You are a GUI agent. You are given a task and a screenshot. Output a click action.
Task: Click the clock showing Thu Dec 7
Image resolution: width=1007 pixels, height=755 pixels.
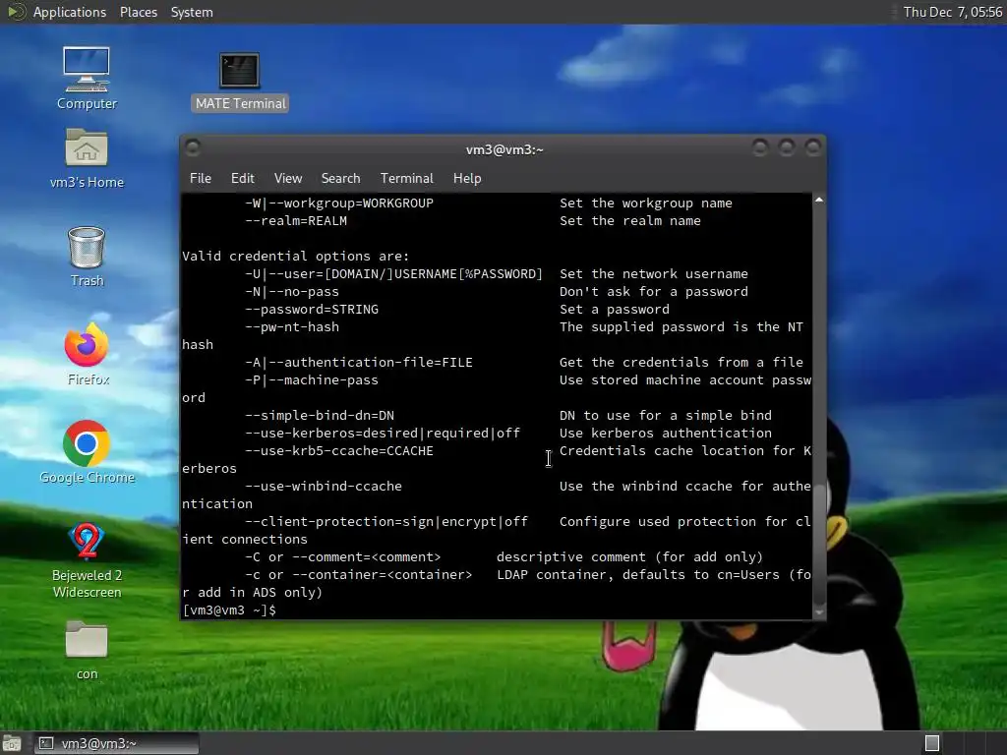click(x=952, y=12)
